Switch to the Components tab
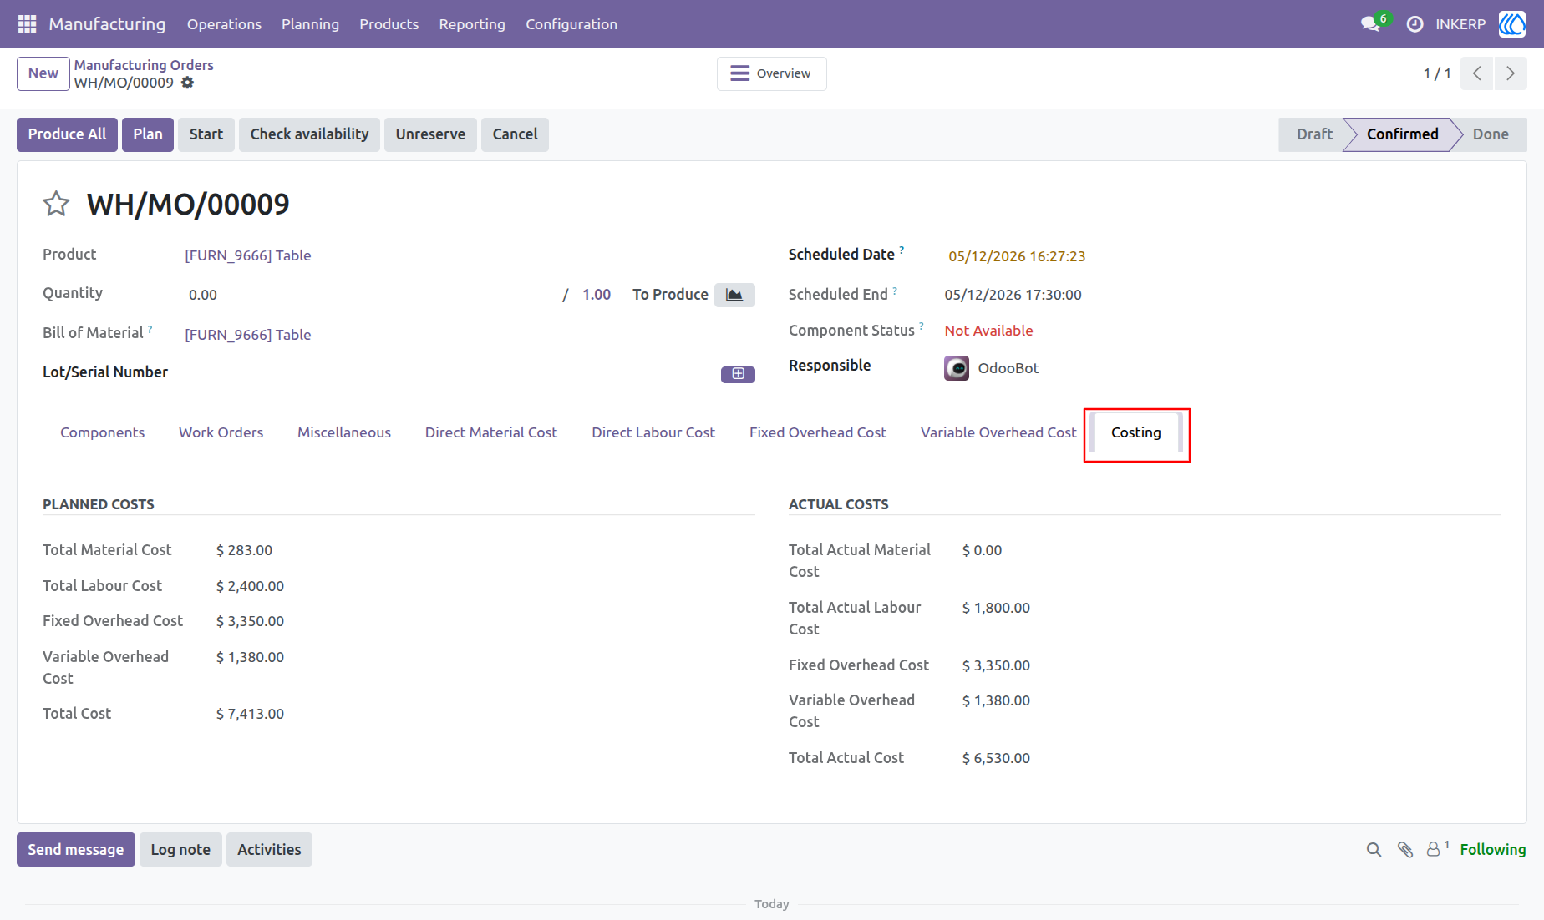This screenshot has height=920, width=1544. (102, 432)
